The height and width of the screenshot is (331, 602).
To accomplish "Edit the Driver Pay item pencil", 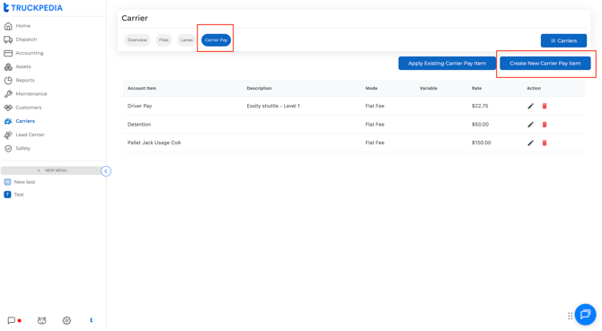I will [531, 106].
